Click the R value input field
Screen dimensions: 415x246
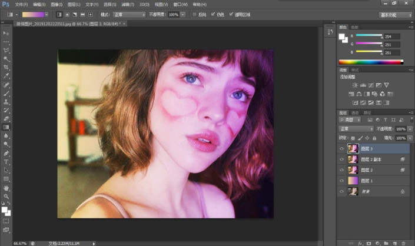coord(392,36)
